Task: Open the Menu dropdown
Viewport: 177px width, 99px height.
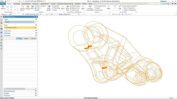Action: (x=4, y=14)
